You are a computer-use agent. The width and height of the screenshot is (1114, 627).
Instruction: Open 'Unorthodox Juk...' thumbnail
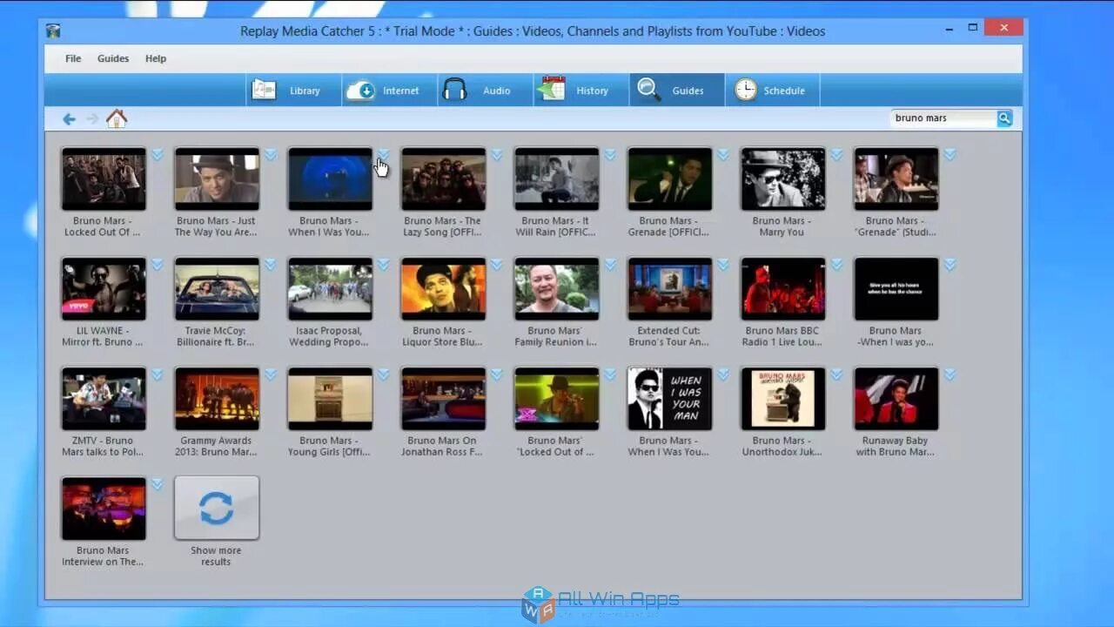click(x=782, y=398)
